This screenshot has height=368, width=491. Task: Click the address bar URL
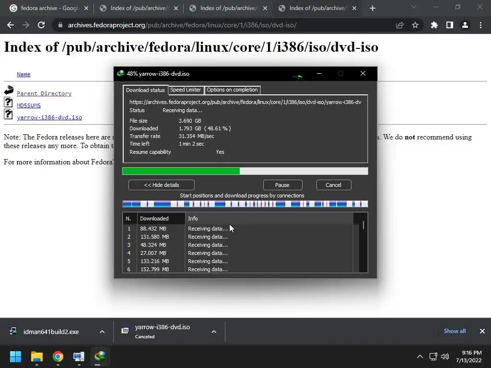(182, 25)
